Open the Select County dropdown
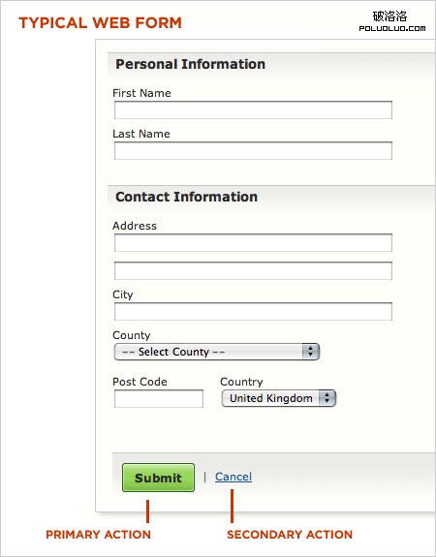Viewport: 436px width, 557px height. (x=217, y=352)
